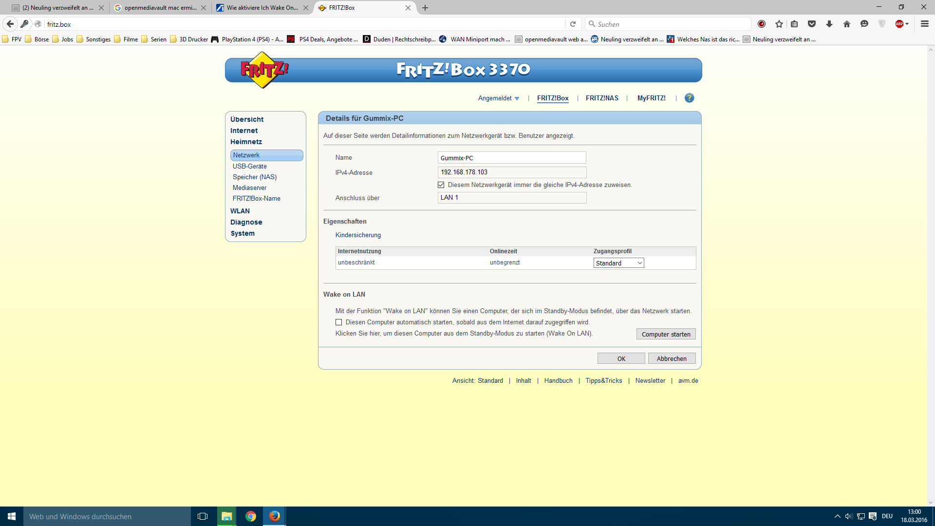
Task: Select Netzwerk in the sidebar
Action: coord(266,155)
